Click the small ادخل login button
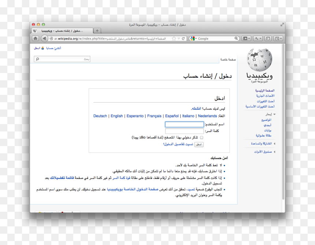The height and width of the screenshot is (245, 315). (199, 145)
